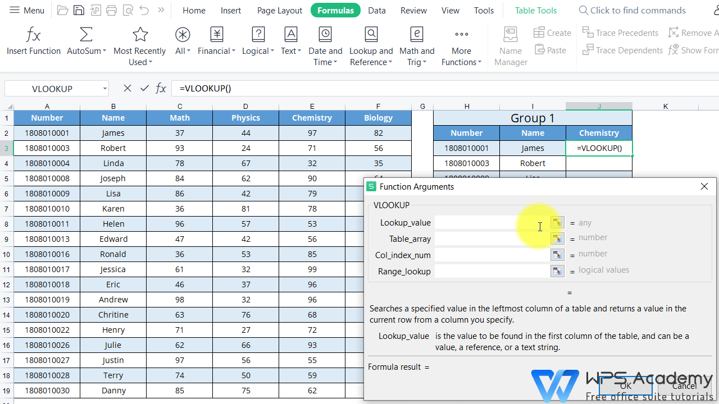Switch to the Page Layout tab
The height and width of the screenshot is (404, 719).
click(x=279, y=10)
